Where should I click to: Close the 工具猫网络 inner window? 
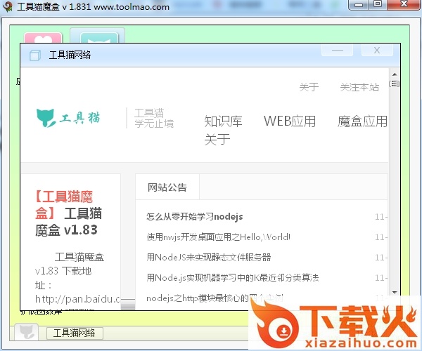click(377, 51)
